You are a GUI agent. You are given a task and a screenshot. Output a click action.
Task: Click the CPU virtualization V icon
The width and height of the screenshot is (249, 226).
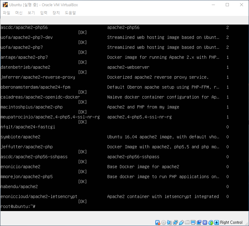(x=205, y=222)
